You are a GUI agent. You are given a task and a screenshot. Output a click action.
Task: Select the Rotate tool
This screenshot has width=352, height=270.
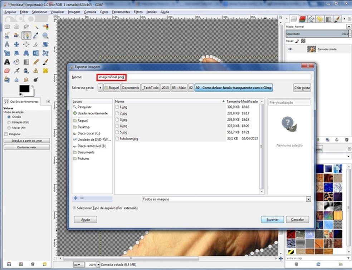(x=45, y=44)
